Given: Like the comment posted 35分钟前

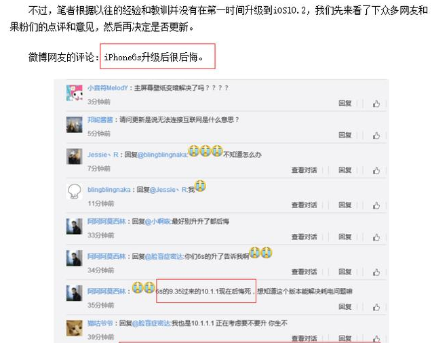Looking at the screenshot, I should pyautogui.click(x=376, y=307).
